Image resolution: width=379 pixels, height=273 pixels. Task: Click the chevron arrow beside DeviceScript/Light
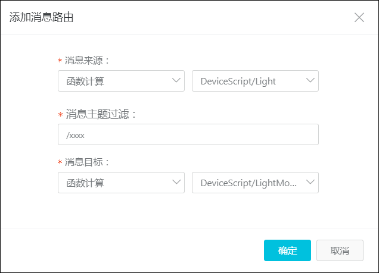(x=310, y=80)
